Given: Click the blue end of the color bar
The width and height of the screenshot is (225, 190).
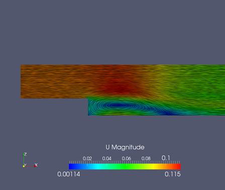Looking at the screenshot, I should [x=72, y=166].
